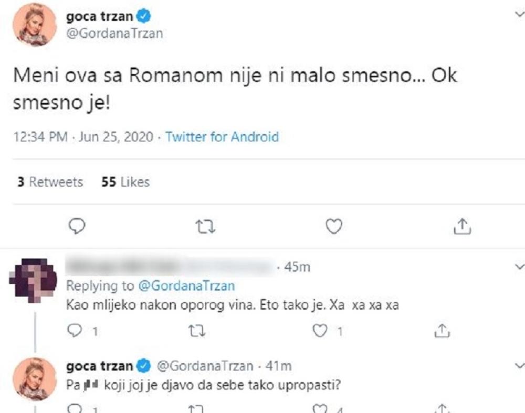Reply to the main goca trzan tweet
Image resolution: width=525 pixels, height=413 pixels.
coord(77,226)
